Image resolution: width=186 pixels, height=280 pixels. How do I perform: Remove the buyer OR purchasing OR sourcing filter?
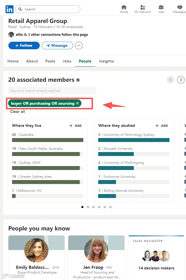[x=77, y=103]
